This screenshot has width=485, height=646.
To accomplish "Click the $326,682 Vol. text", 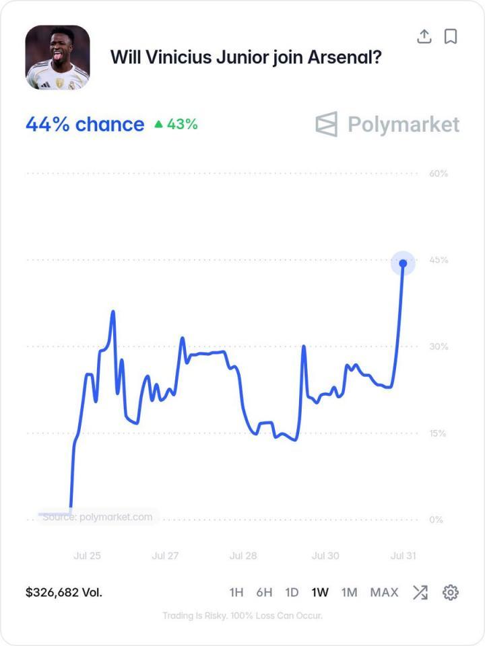I will pos(64,592).
